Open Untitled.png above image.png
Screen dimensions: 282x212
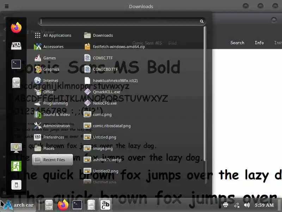click(x=100, y=137)
